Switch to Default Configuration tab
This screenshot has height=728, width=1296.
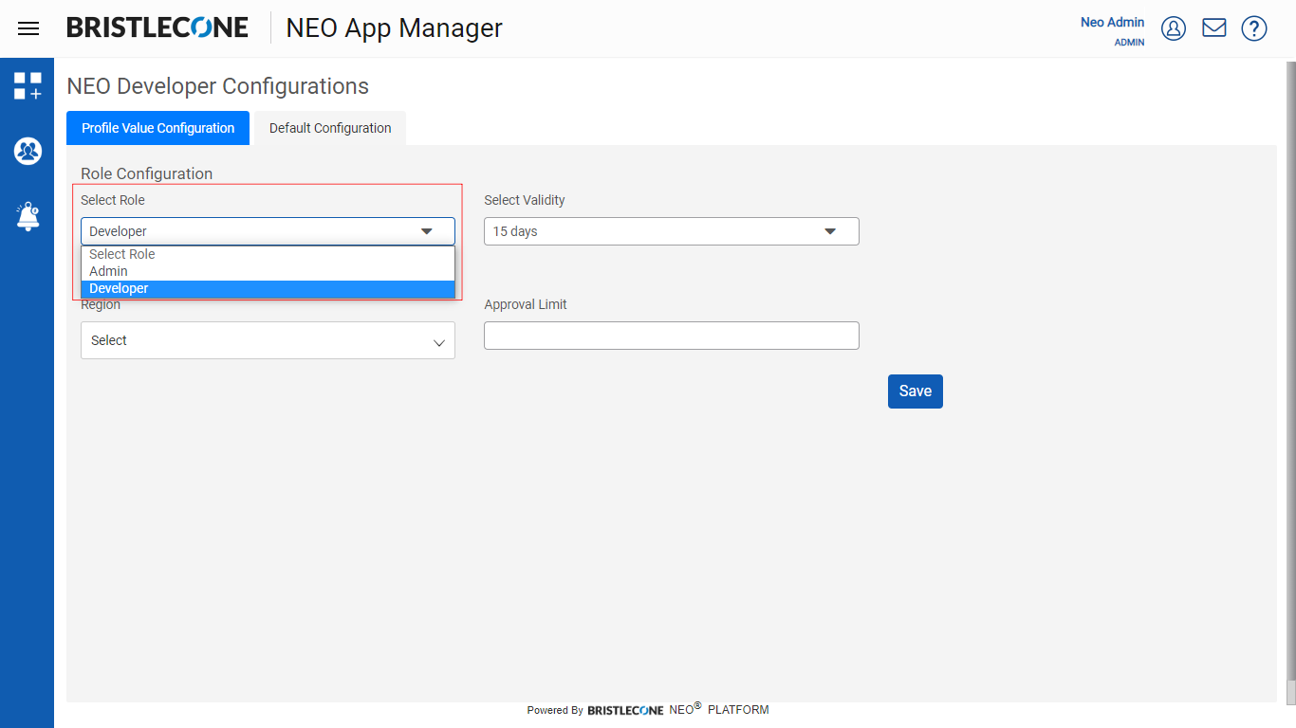pyautogui.click(x=330, y=128)
